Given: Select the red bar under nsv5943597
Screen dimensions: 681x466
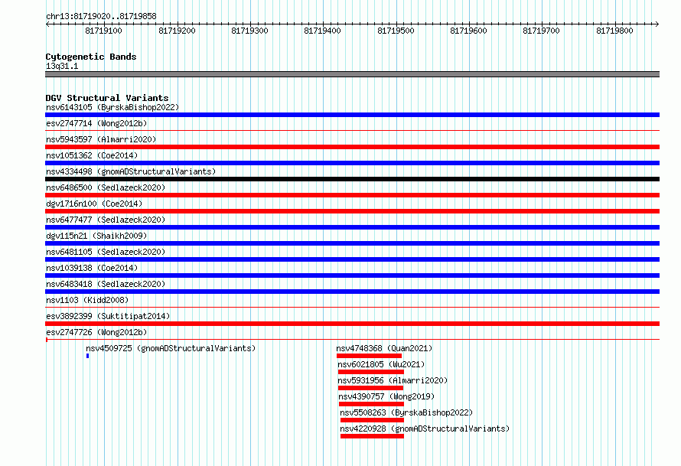Looking at the screenshot, I should click(x=352, y=147).
